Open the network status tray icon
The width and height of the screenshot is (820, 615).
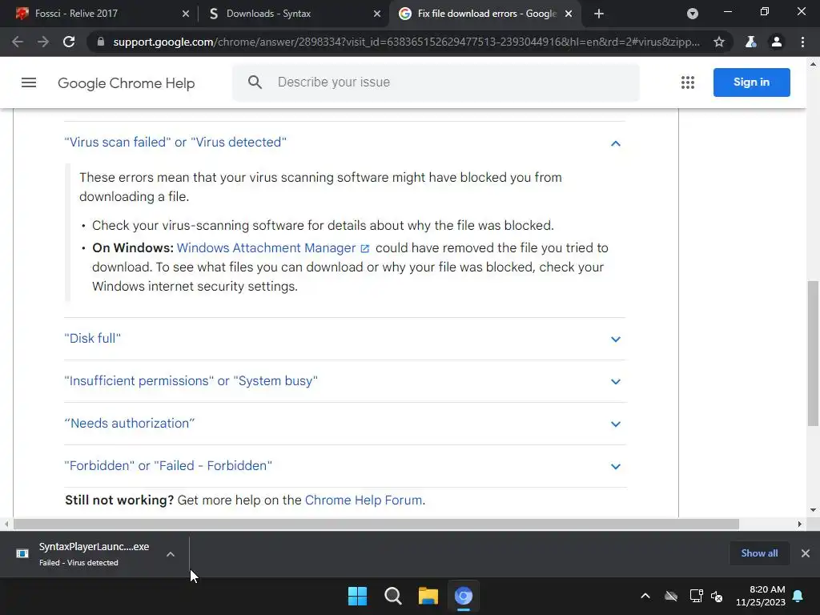coord(696,596)
